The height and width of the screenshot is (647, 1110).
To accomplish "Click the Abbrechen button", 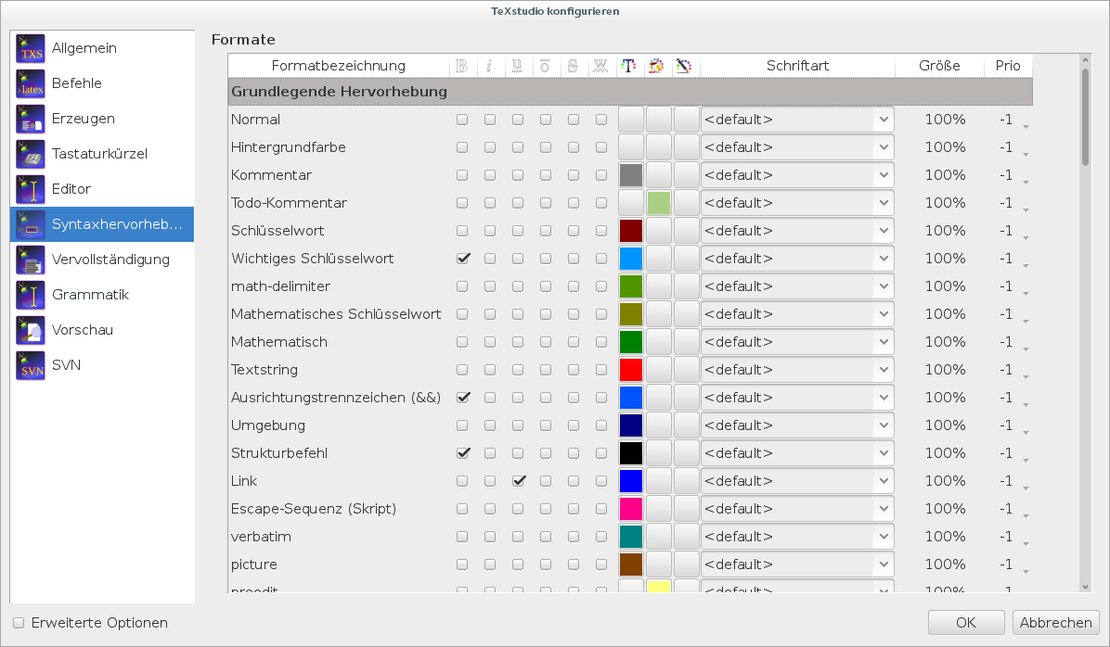I will click(1055, 623).
